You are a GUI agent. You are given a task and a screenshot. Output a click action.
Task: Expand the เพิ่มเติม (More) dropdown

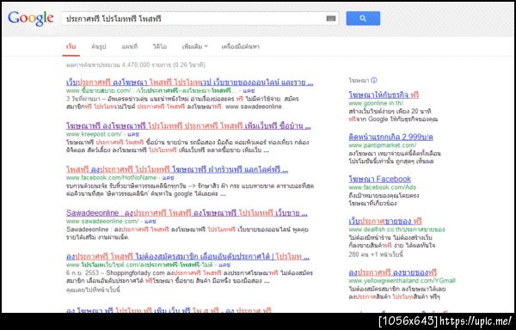(194, 46)
